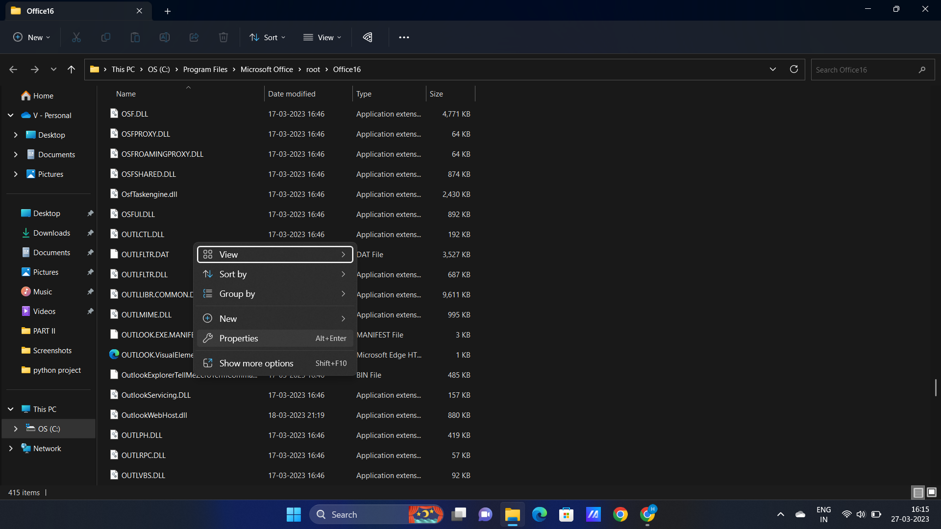Refresh the Office16 folder view
Image resolution: width=941 pixels, height=529 pixels.
[794, 69]
